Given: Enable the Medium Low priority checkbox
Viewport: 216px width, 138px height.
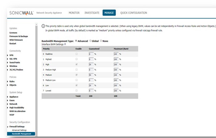Looking at the screenshot, I should (77, 80).
